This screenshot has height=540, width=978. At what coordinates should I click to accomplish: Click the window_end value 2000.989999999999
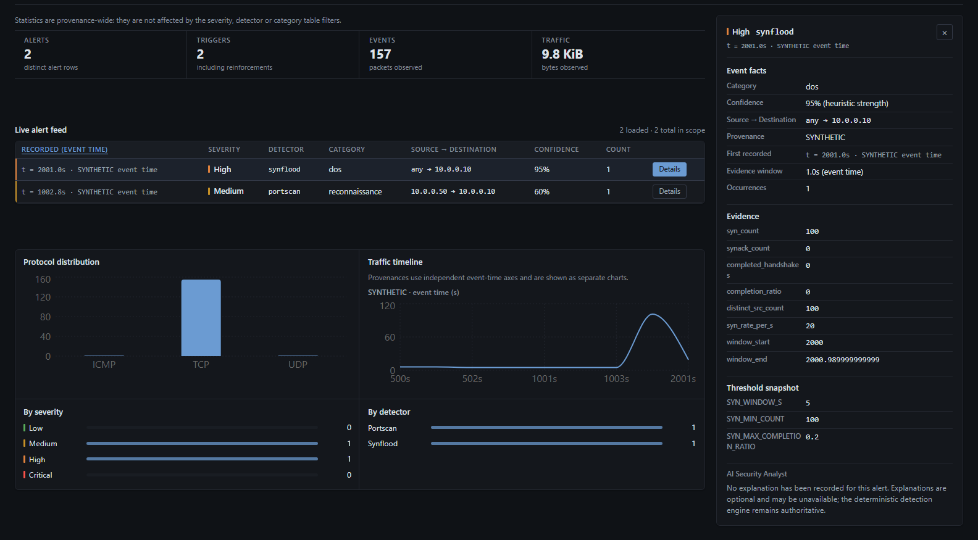coord(842,360)
